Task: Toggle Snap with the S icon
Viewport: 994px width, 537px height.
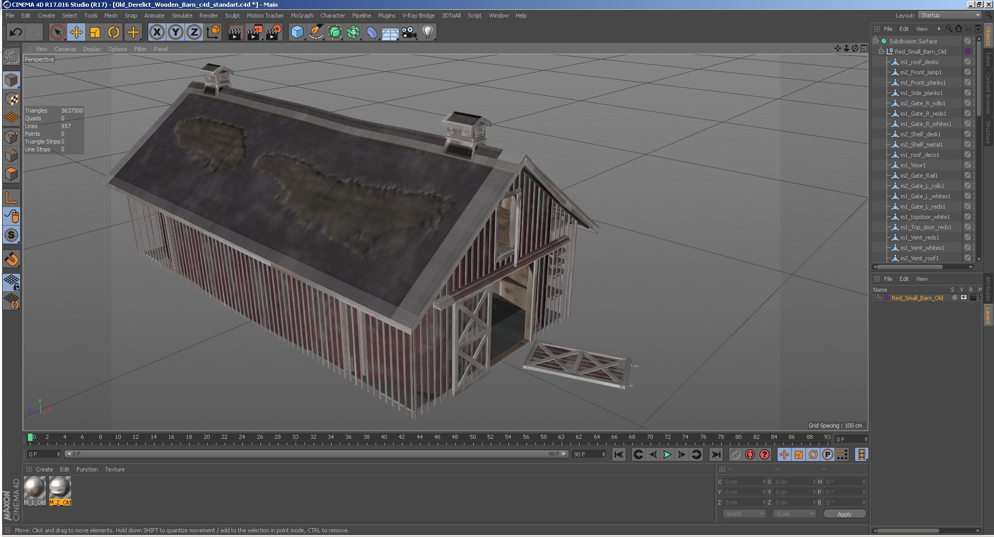Action: coord(11,235)
